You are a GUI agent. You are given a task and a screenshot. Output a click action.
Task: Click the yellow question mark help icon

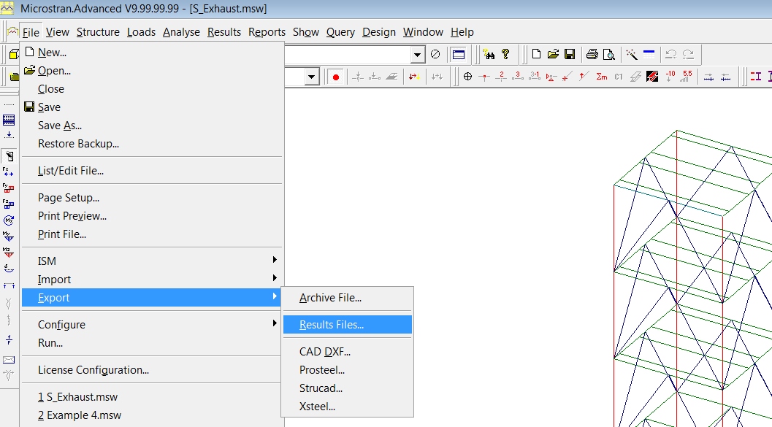[x=505, y=54]
